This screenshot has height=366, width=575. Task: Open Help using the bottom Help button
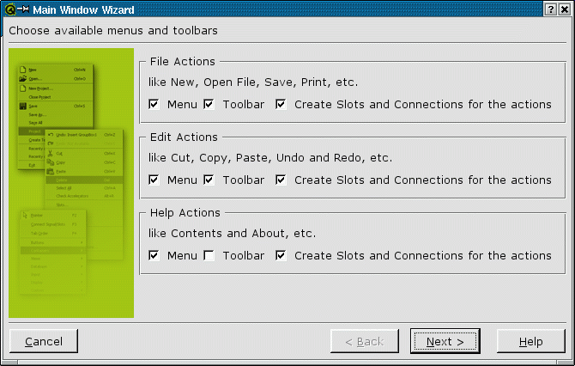[530, 341]
